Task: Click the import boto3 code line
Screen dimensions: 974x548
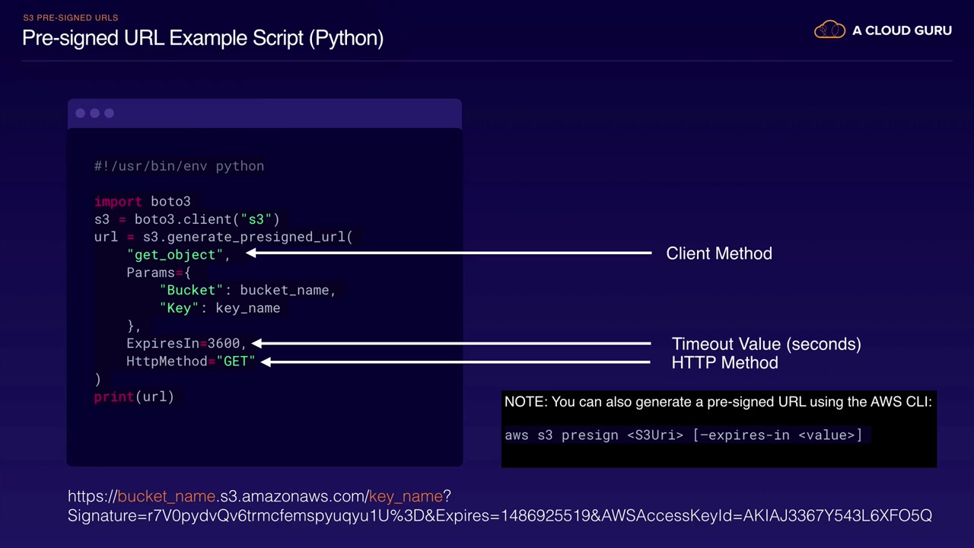Action: tap(142, 202)
